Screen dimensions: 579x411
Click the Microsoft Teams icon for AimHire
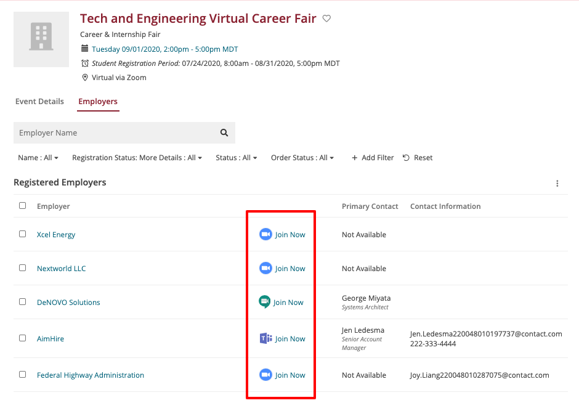(x=265, y=339)
